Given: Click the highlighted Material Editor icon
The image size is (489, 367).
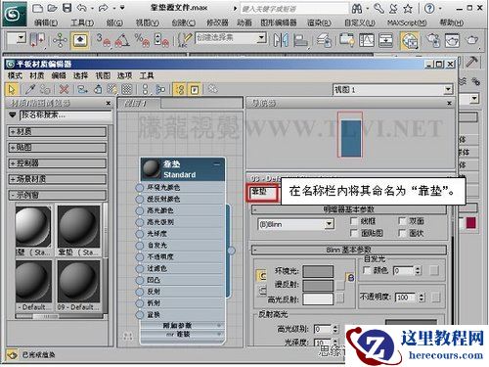Looking at the screenshot, I should tap(410, 40).
